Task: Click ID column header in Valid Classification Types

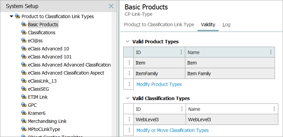Action: click(160, 109)
